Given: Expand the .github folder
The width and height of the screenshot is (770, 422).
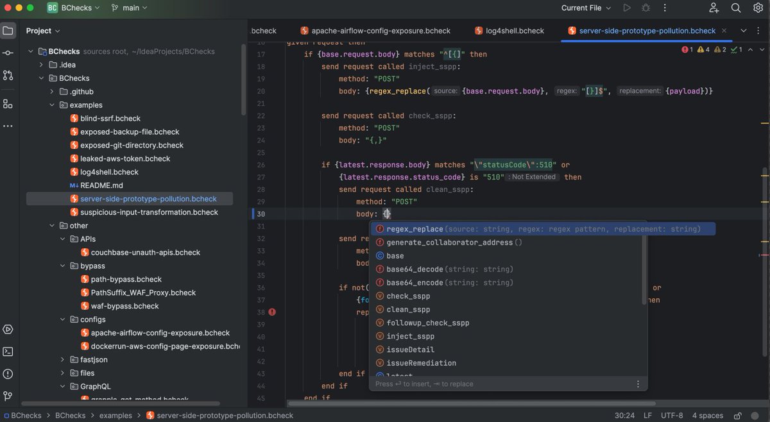Looking at the screenshot, I should tap(53, 92).
